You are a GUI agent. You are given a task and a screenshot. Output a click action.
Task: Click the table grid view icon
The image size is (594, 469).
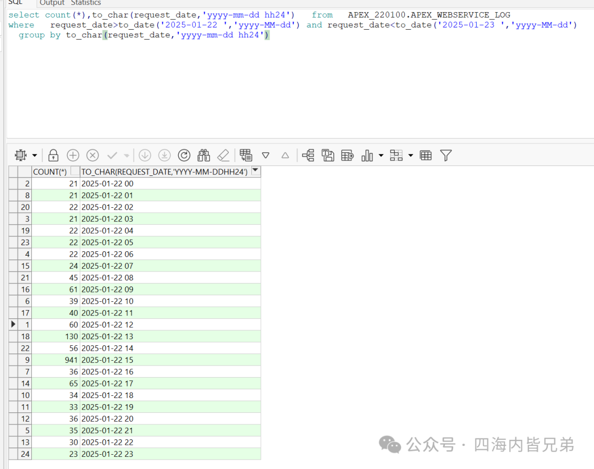pyautogui.click(x=426, y=155)
